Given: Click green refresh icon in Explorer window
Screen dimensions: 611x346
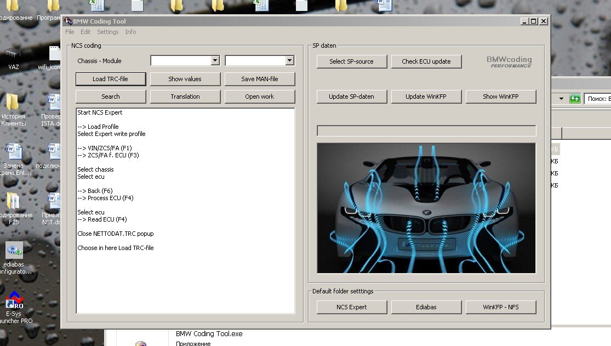Looking at the screenshot, I should pos(575,99).
